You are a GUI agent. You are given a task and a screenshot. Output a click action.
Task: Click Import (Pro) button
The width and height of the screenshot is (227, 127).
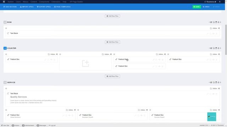pos(27,7)
